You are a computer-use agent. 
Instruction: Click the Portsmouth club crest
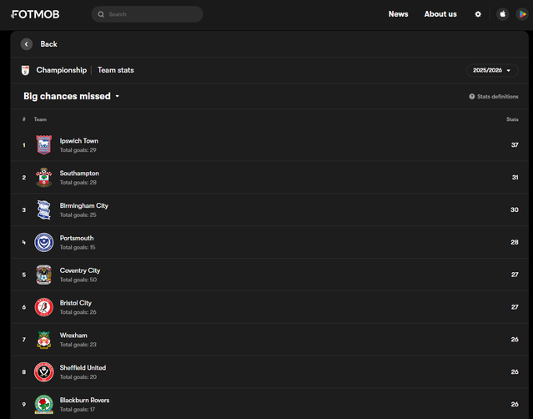(x=43, y=242)
